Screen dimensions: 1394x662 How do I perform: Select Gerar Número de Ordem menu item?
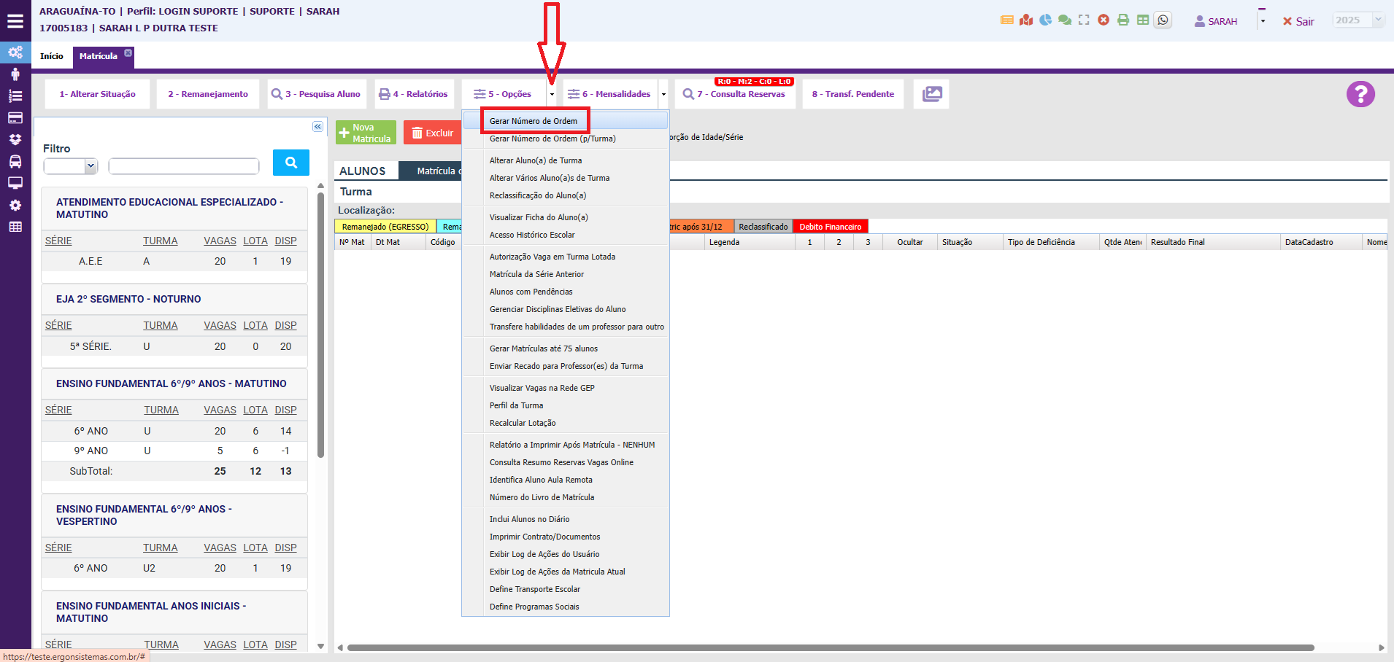(x=534, y=121)
